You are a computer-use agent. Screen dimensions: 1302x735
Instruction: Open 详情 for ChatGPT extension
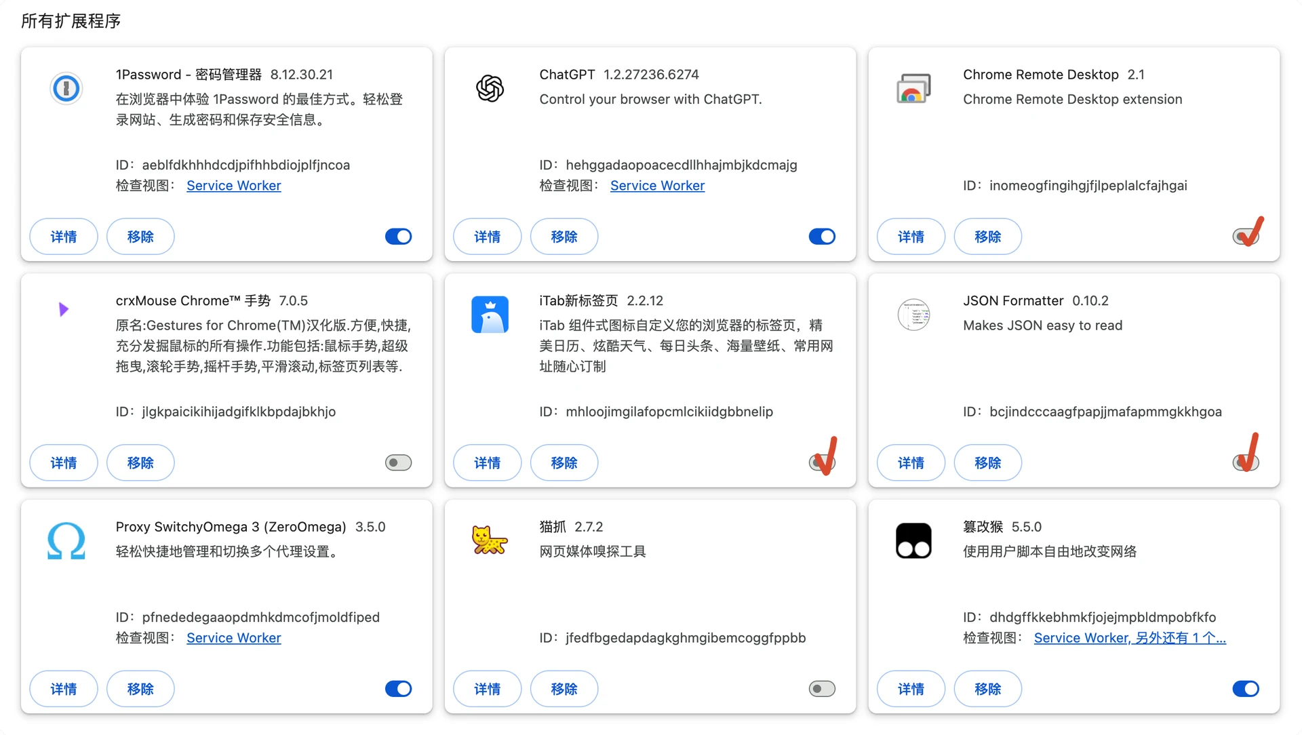[x=488, y=237]
